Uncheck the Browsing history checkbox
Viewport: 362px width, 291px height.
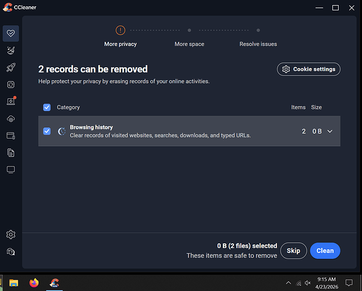(x=47, y=131)
